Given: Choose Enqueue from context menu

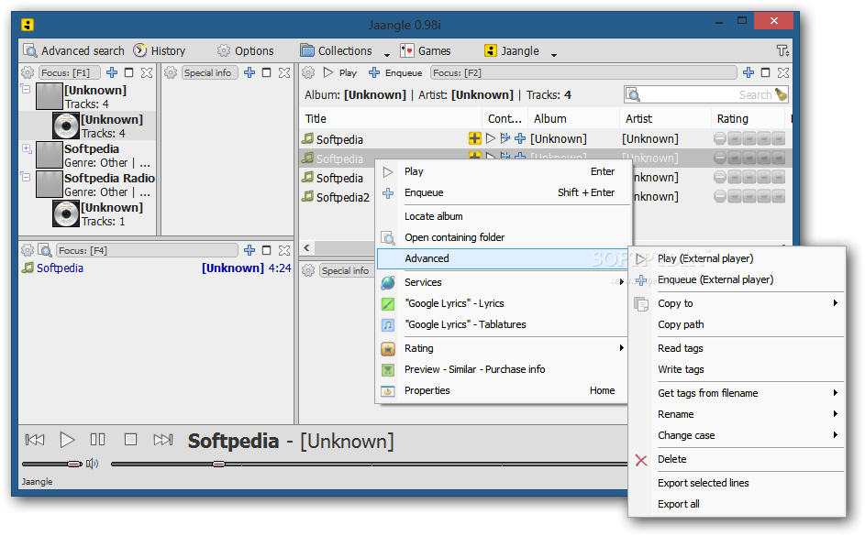Looking at the screenshot, I should coord(502,192).
